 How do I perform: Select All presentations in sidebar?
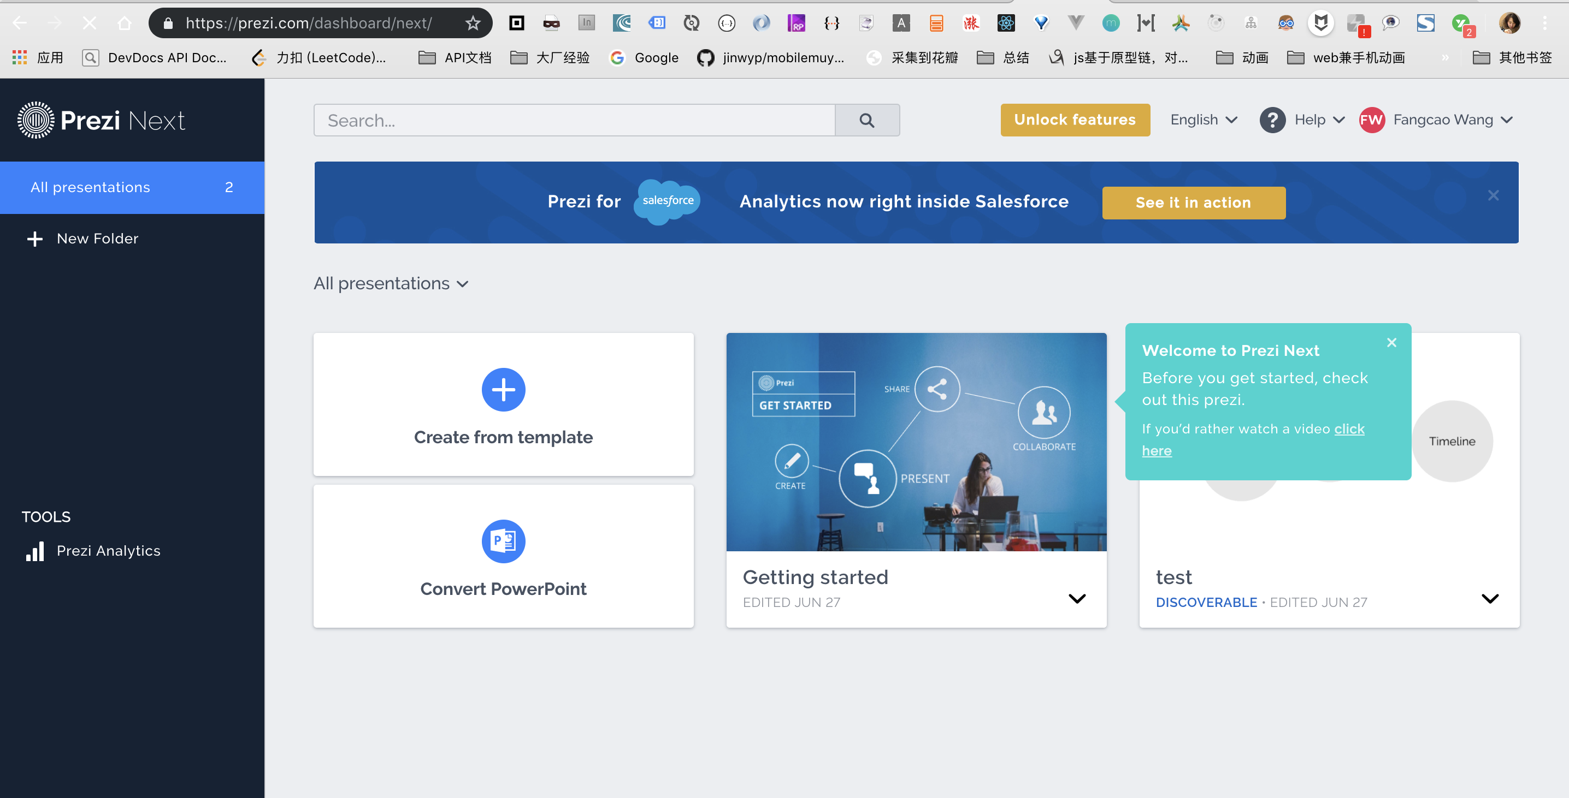coord(90,187)
